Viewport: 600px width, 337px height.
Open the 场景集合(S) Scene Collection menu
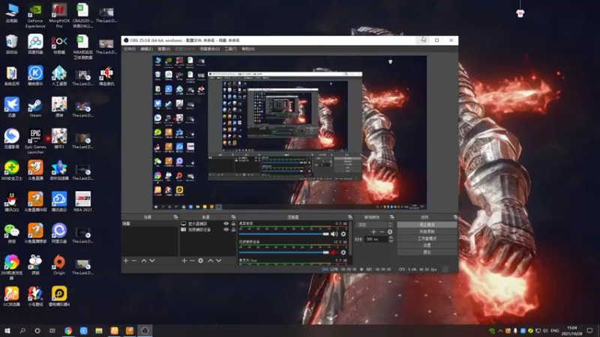210,49
